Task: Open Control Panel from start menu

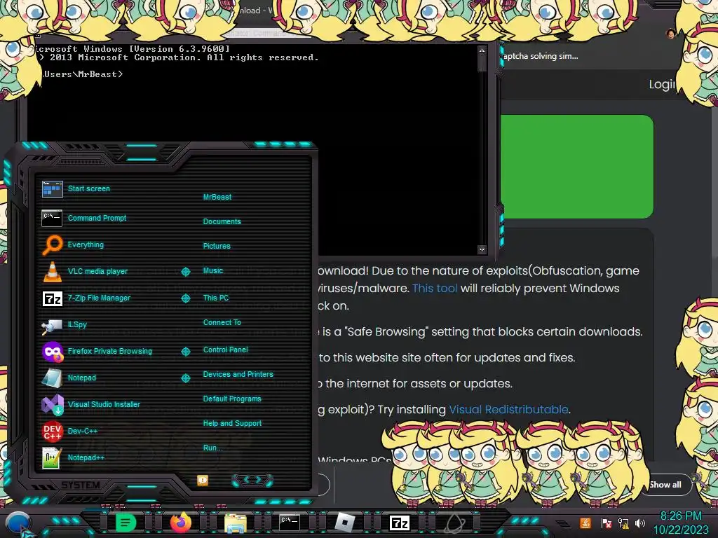Action: click(x=225, y=350)
